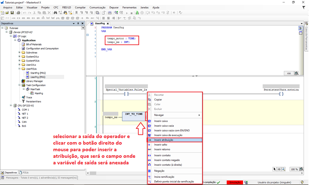This screenshot has width=309, height=185.
Task: Select the INT_TO_TIME operator box
Action: pos(134,116)
